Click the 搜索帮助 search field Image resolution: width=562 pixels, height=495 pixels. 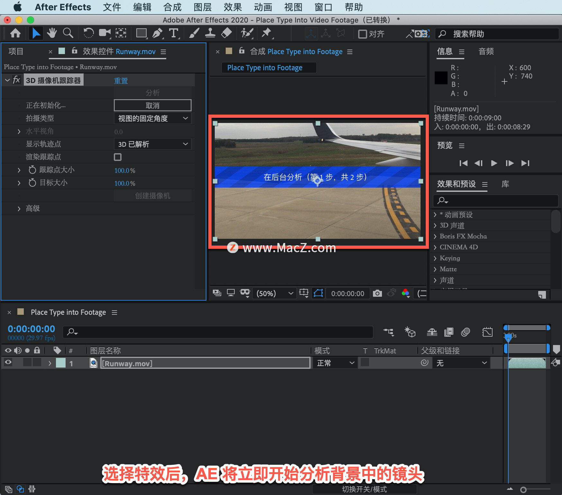497,34
